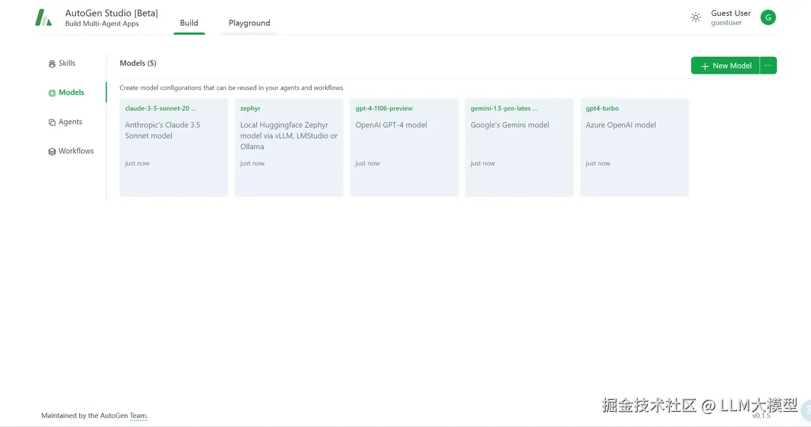The image size is (811, 427).
Task: Click the Skills sidebar icon
Action: pyautogui.click(x=52, y=64)
